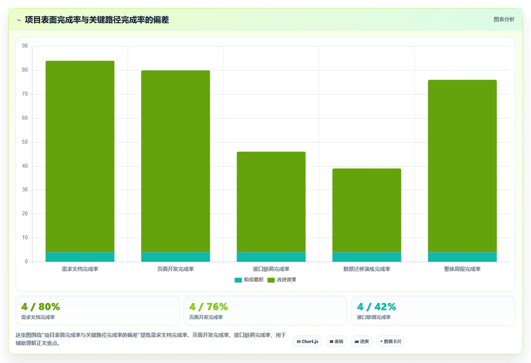Click x-axis label 数据迁移演练完成率
This screenshot has height=363, width=531.
point(367,269)
